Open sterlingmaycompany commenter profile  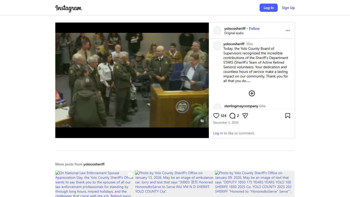(241, 106)
